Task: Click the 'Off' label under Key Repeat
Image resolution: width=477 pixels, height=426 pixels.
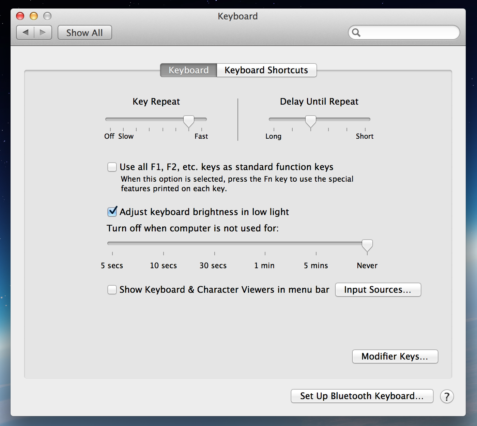Action: click(x=109, y=136)
